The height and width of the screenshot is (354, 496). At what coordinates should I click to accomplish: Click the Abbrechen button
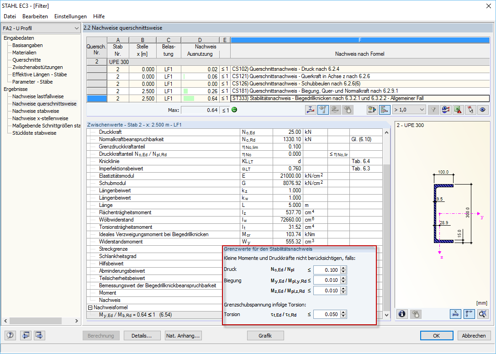pyautogui.click(x=474, y=335)
